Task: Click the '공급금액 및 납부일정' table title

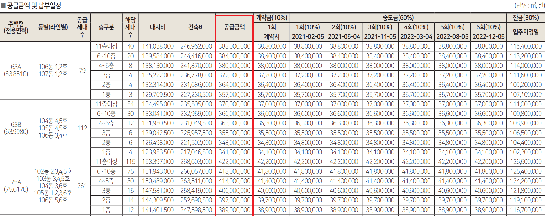Action: point(34,5)
